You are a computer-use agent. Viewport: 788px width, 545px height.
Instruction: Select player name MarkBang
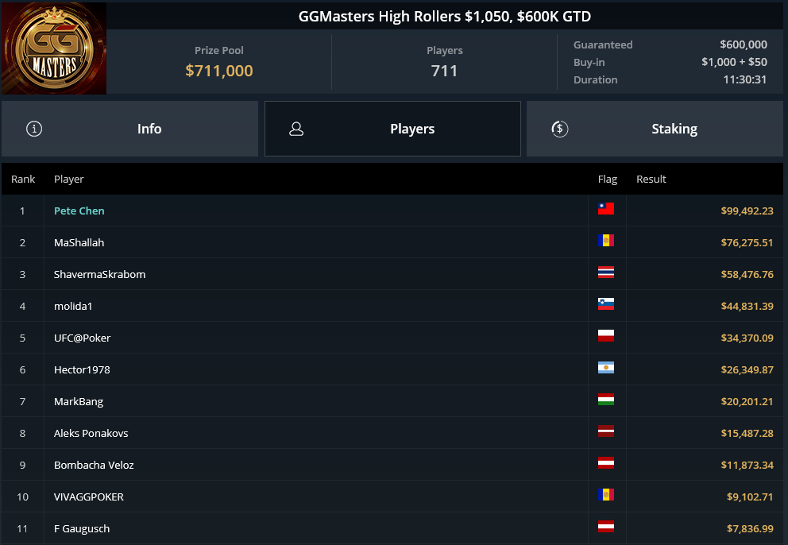tap(79, 401)
